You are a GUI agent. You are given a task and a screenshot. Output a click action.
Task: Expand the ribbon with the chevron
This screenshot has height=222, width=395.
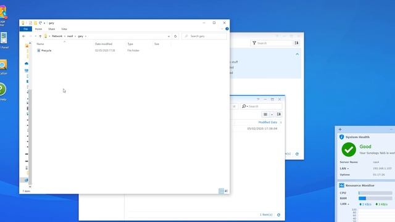point(222,29)
